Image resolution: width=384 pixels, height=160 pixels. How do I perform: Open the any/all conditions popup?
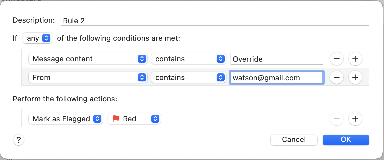coord(37,38)
